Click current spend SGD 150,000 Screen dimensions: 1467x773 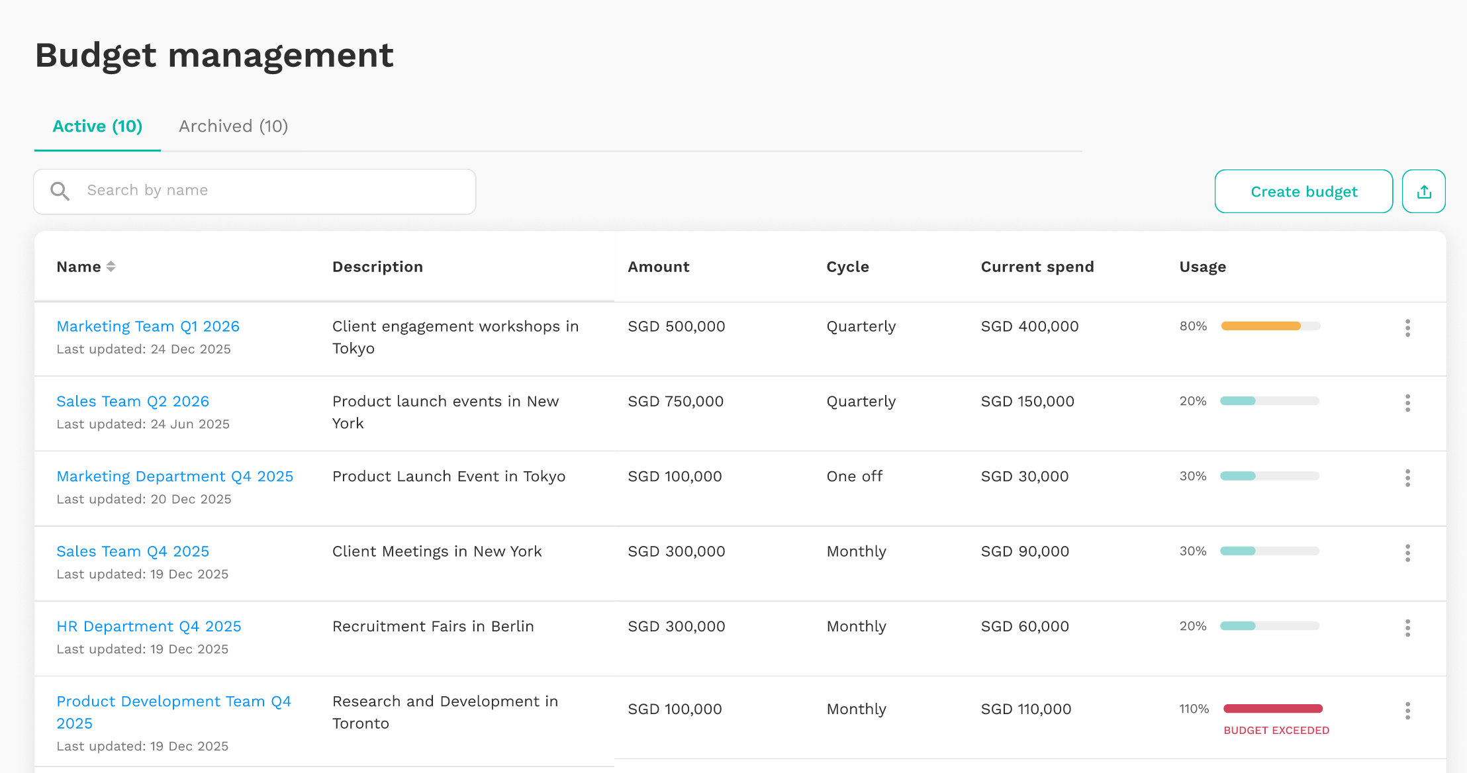[x=1027, y=401]
